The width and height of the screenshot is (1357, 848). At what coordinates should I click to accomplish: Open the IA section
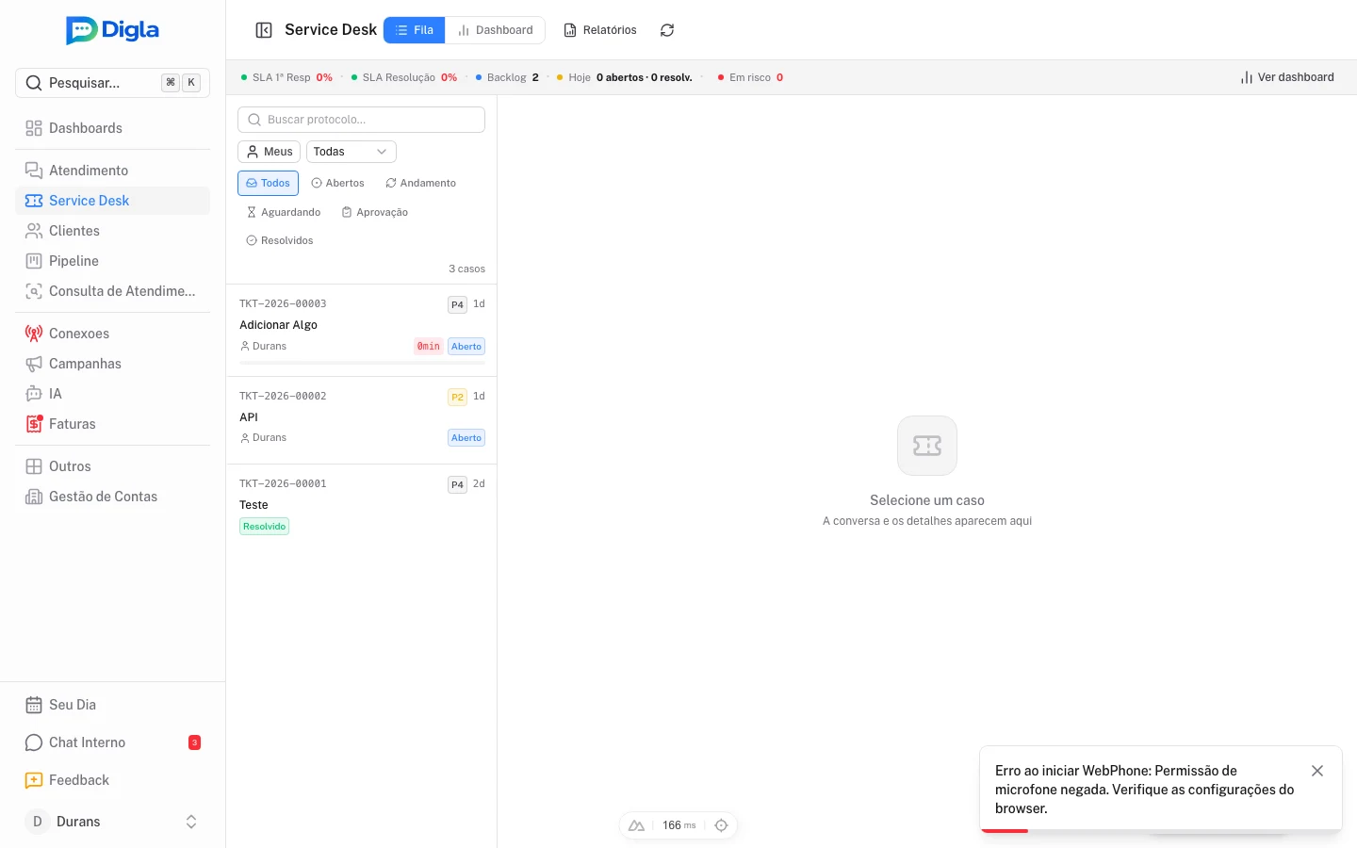click(113, 394)
